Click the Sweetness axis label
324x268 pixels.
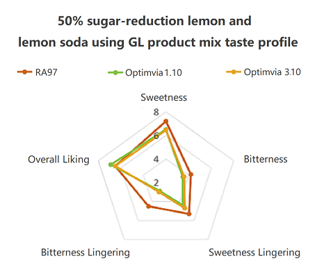(x=163, y=97)
